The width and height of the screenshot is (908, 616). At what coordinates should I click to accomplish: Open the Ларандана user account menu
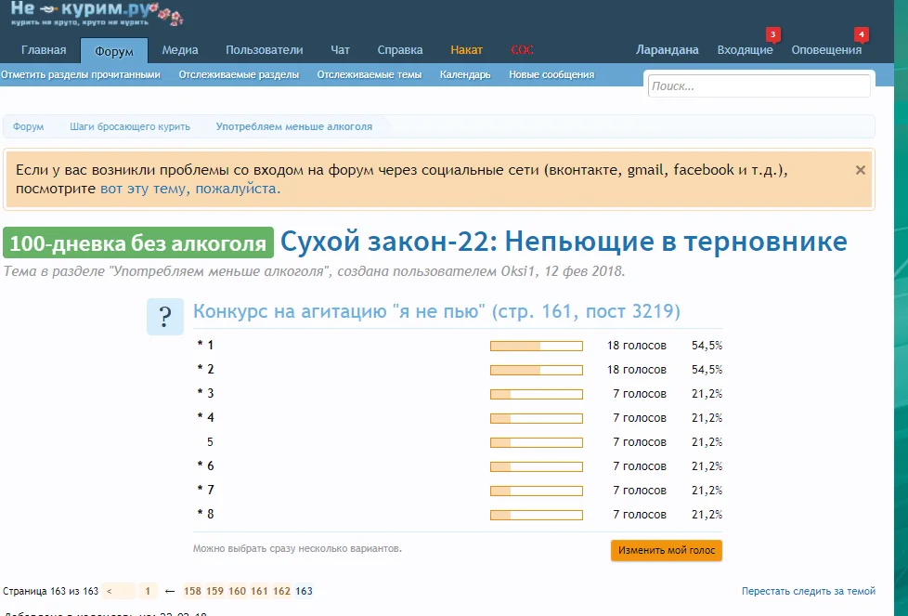pos(667,50)
